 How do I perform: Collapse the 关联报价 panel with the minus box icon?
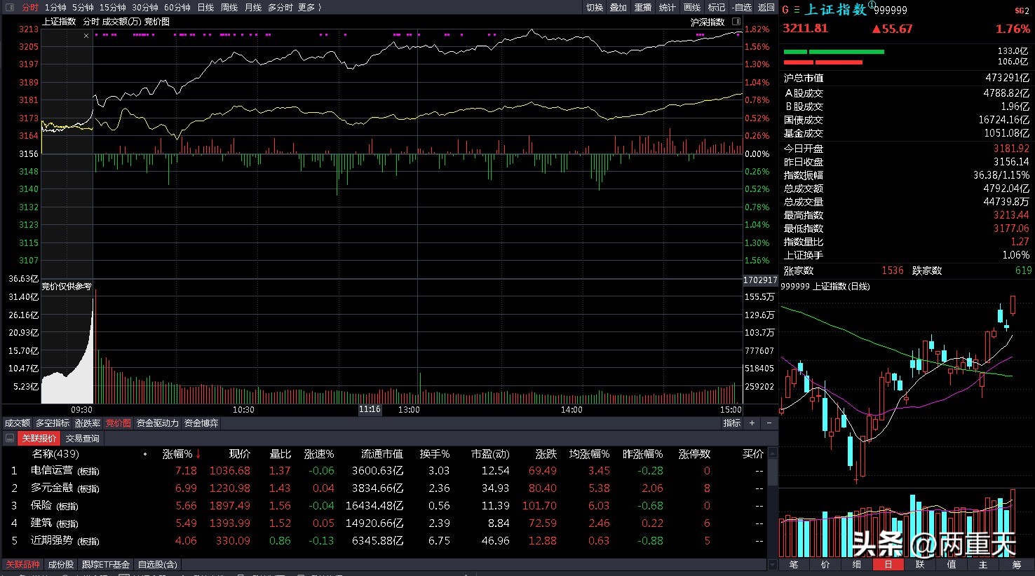(10, 439)
